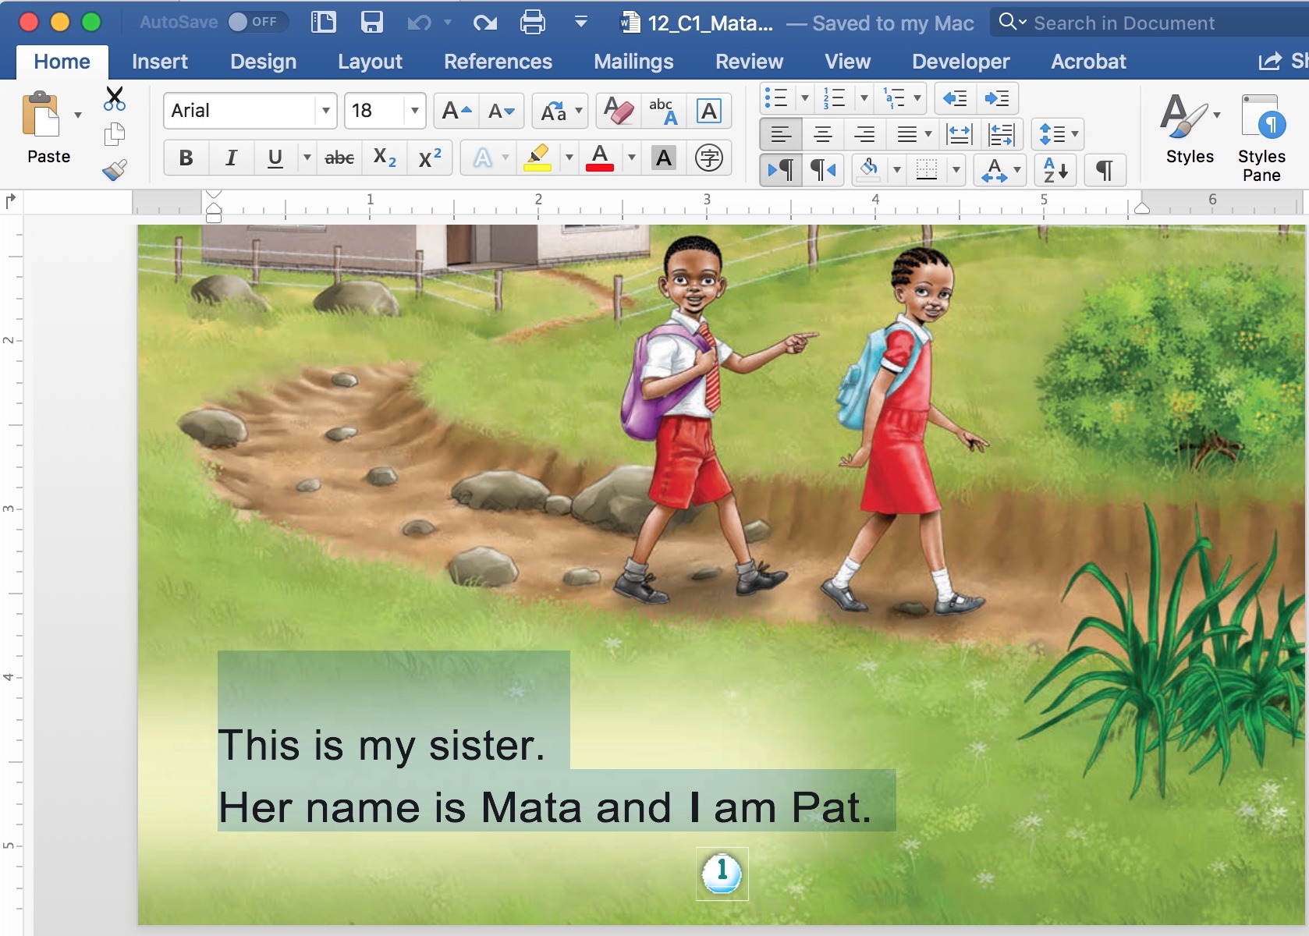Open the Styles gallery
This screenshot has width=1309, height=936.
point(1190,129)
